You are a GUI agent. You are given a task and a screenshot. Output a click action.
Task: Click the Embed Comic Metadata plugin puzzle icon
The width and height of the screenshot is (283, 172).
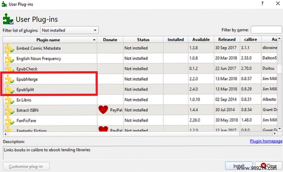9,48
